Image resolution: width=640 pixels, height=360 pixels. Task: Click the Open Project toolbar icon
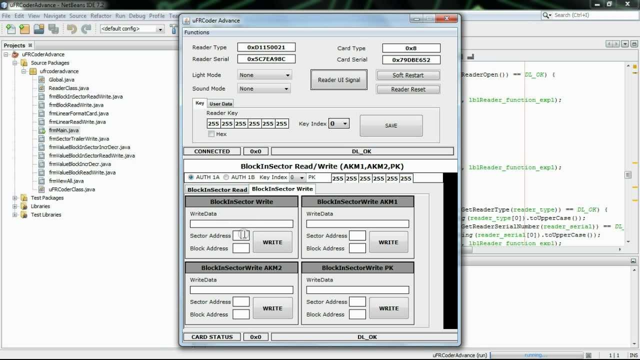click(39, 29)
